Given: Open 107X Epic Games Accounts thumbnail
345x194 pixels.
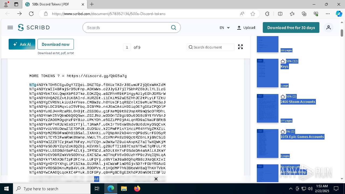Looking at the screenshot, I should click(267, 143).
